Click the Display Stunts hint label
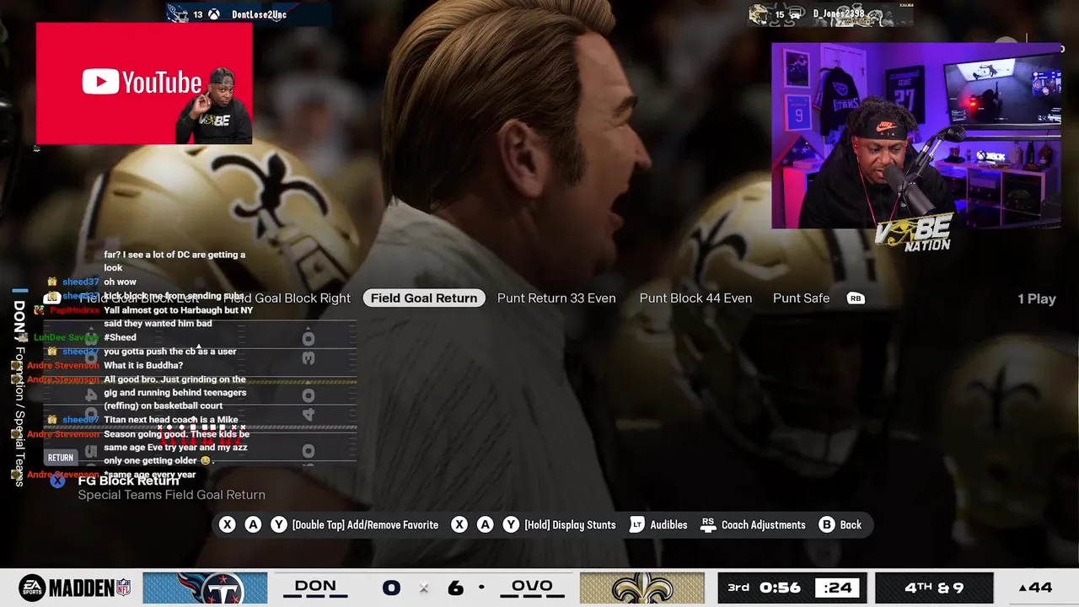 tap(570, 524)
